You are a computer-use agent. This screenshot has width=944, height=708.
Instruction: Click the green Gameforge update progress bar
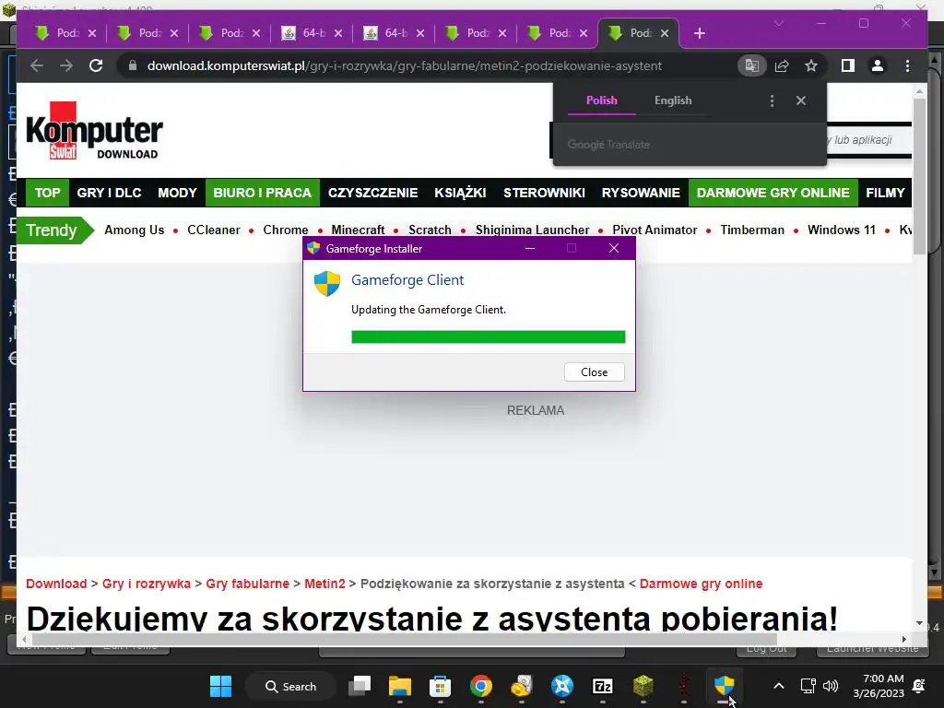[x=489, y=336]
